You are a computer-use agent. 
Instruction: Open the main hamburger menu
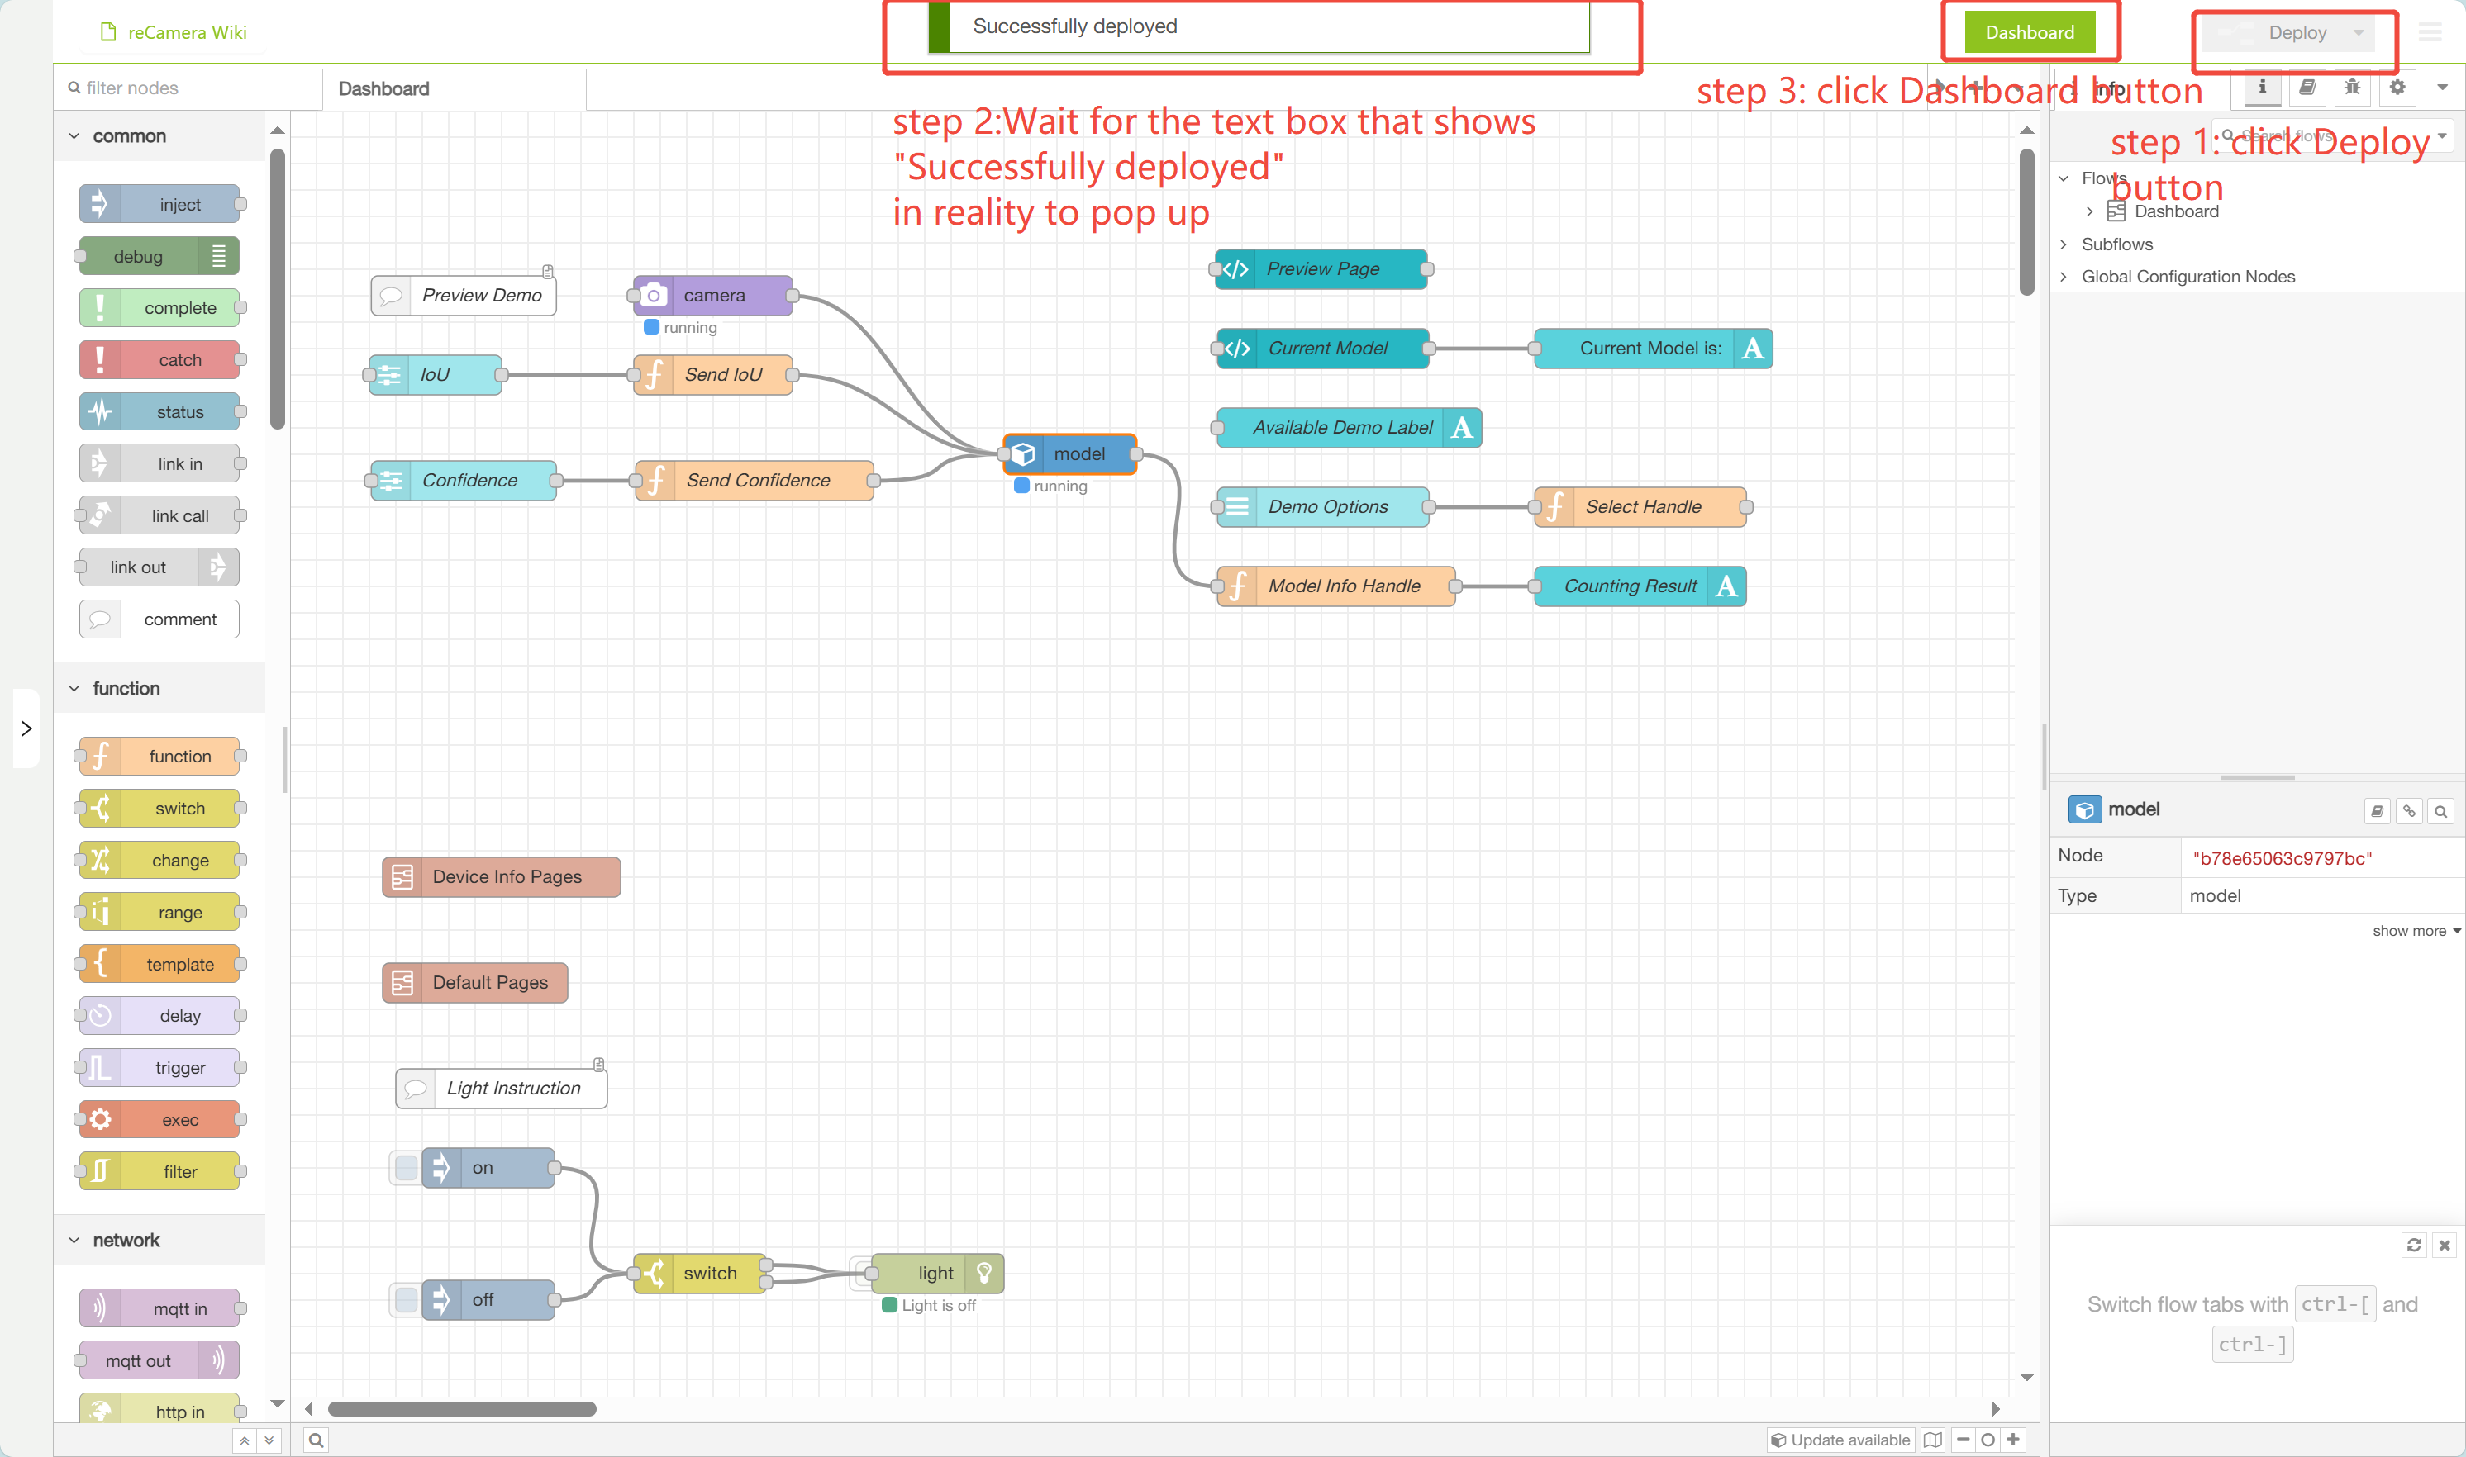tap(2430, 32)
